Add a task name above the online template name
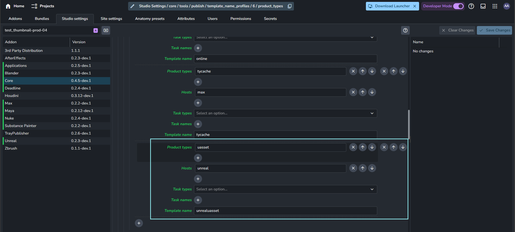 coord(198,48)
